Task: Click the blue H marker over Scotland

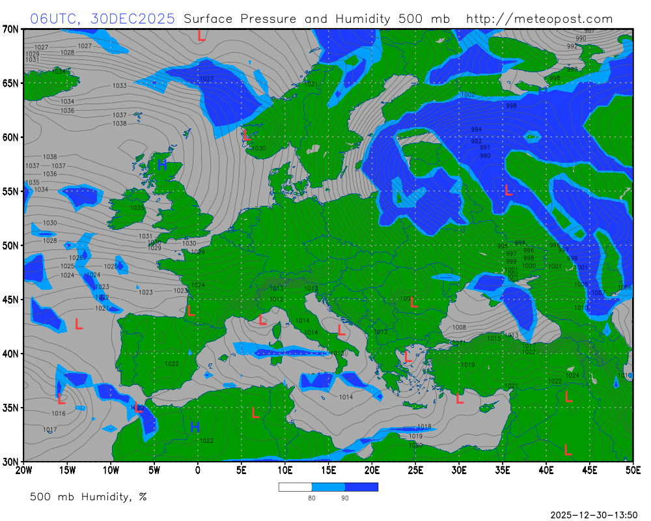Action: [162, 165]
